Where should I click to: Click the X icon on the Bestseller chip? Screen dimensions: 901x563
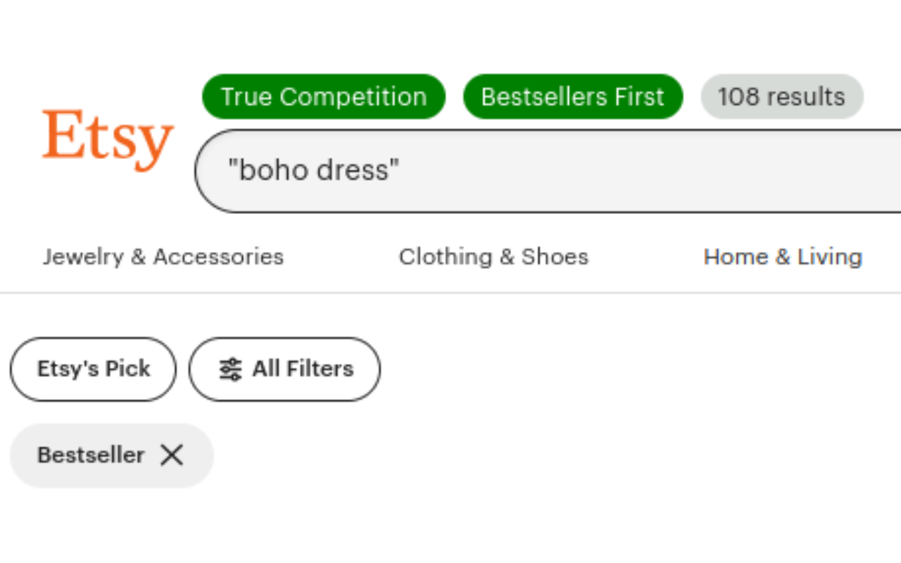tap(171, 455)
